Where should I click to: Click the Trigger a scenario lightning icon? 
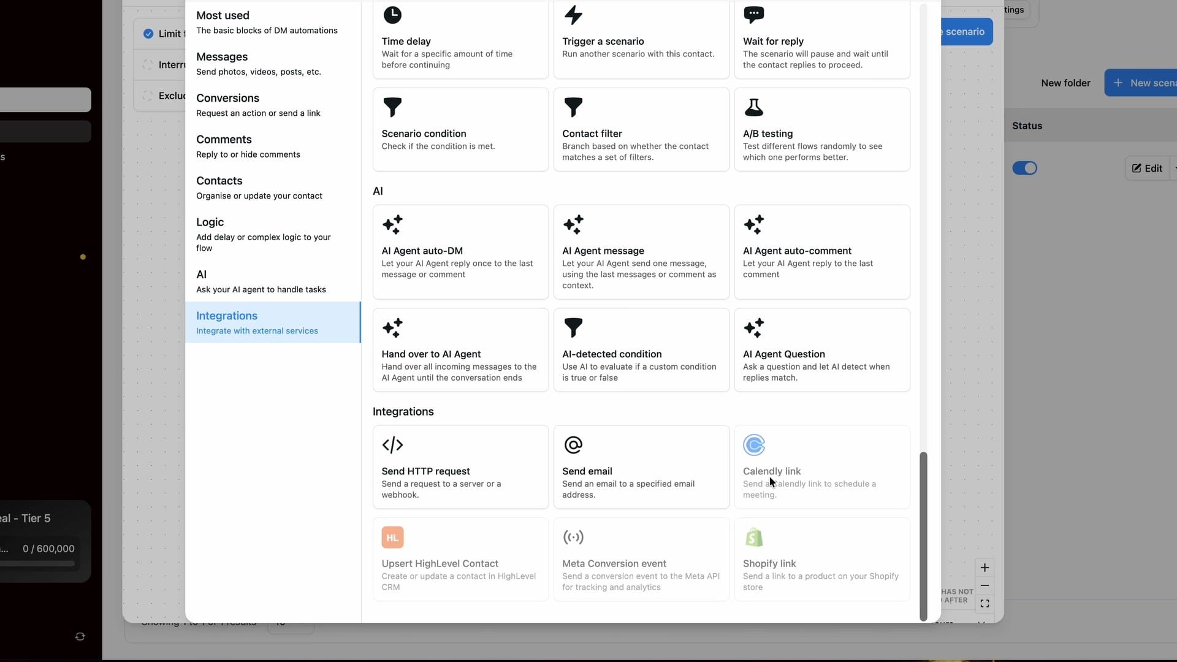(x=573, y=15)
